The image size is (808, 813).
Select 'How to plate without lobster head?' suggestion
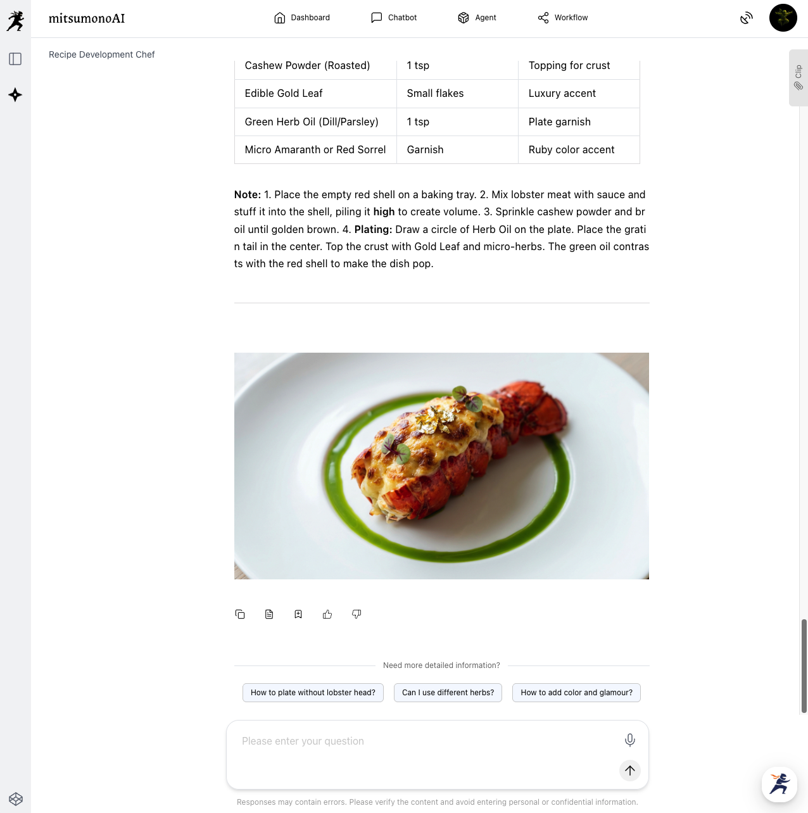click(313, 693)
